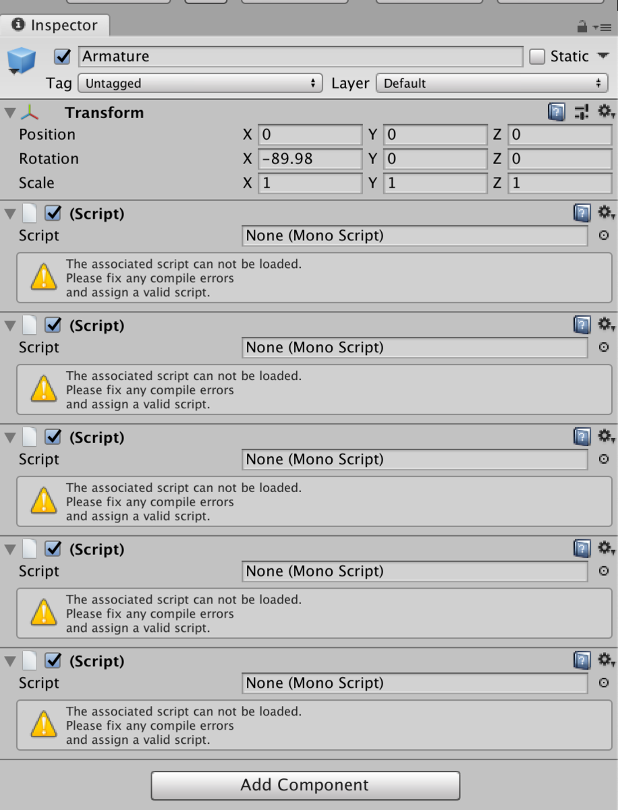618x810 pixels.
Task: Click object picker circle for third Script field
Action: [x=604, y=459]
